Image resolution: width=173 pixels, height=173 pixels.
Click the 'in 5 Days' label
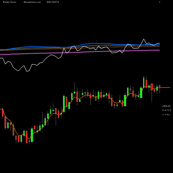pos(166,115)
